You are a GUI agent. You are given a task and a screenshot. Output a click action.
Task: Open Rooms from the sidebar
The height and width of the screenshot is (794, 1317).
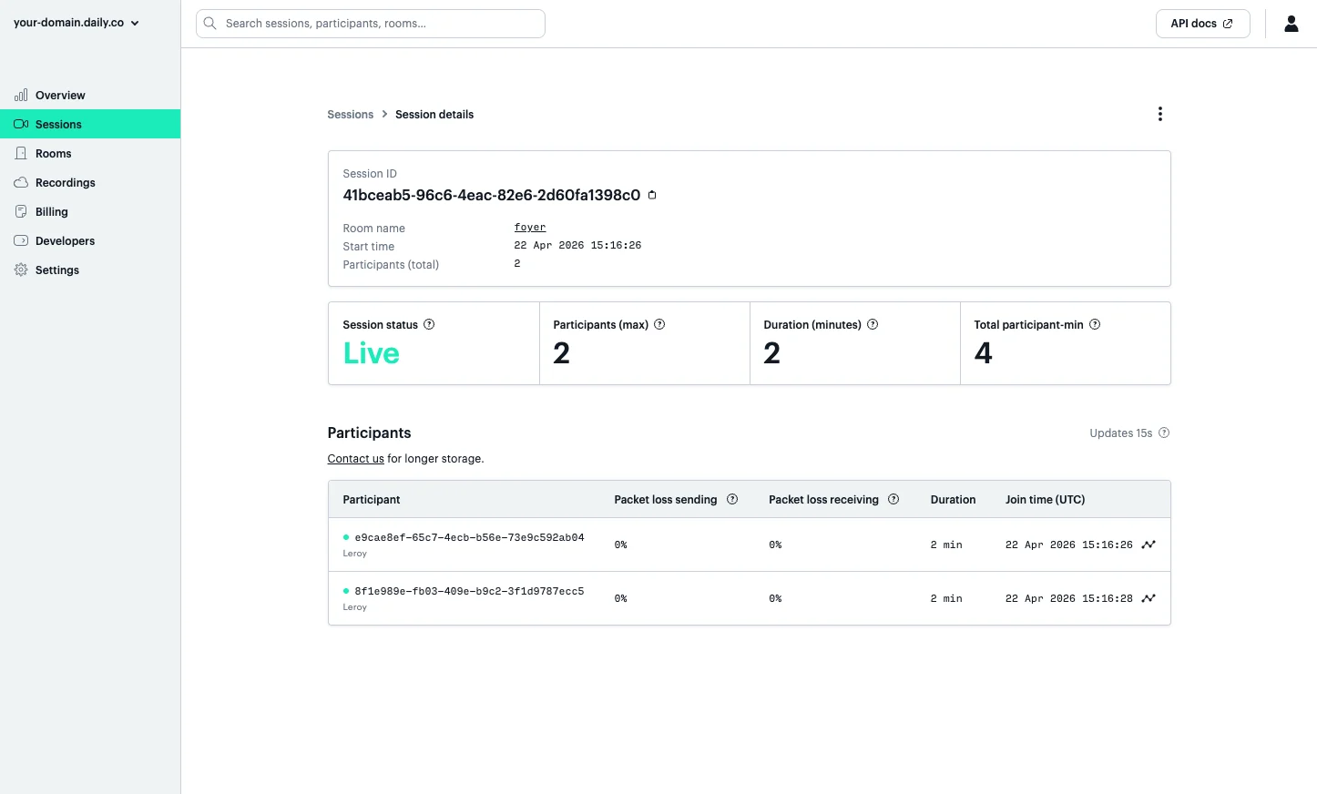[x=90, y=153]
